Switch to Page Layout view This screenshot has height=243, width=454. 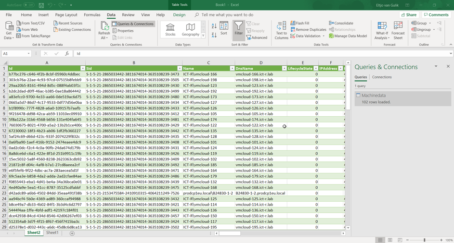click(x=390, y=240)
